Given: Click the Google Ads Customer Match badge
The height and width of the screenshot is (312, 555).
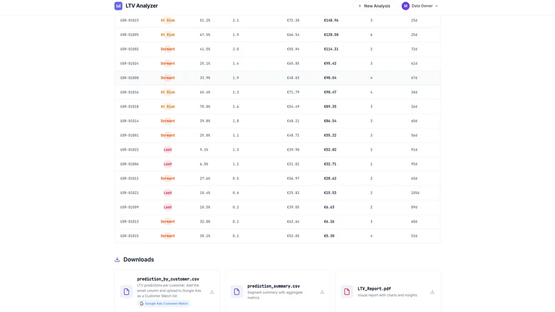Looking at the screenshot, I should point(164,304).
